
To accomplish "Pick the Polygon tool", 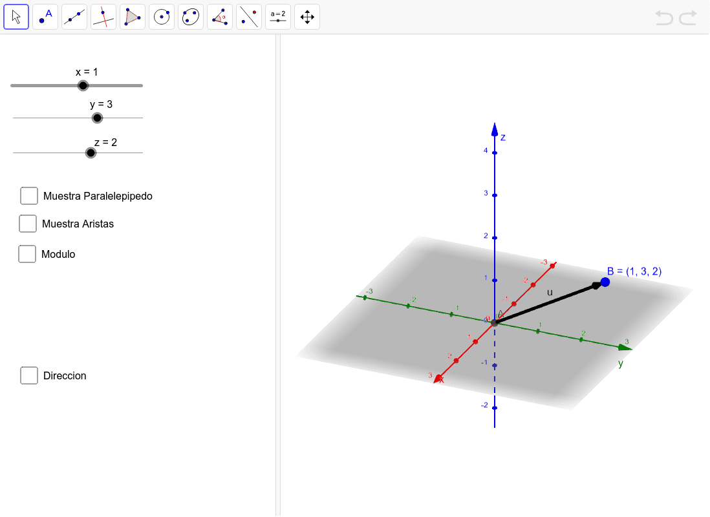I will coord(133,17).
